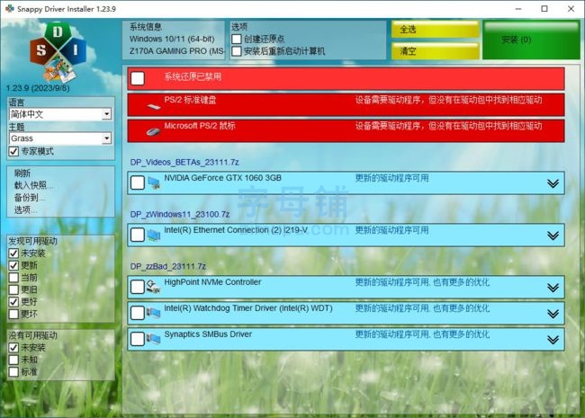Click the Microsoft PS/2 mouse device icon
Viewport: 585px width, 418px height.
(x=153, y=132)
